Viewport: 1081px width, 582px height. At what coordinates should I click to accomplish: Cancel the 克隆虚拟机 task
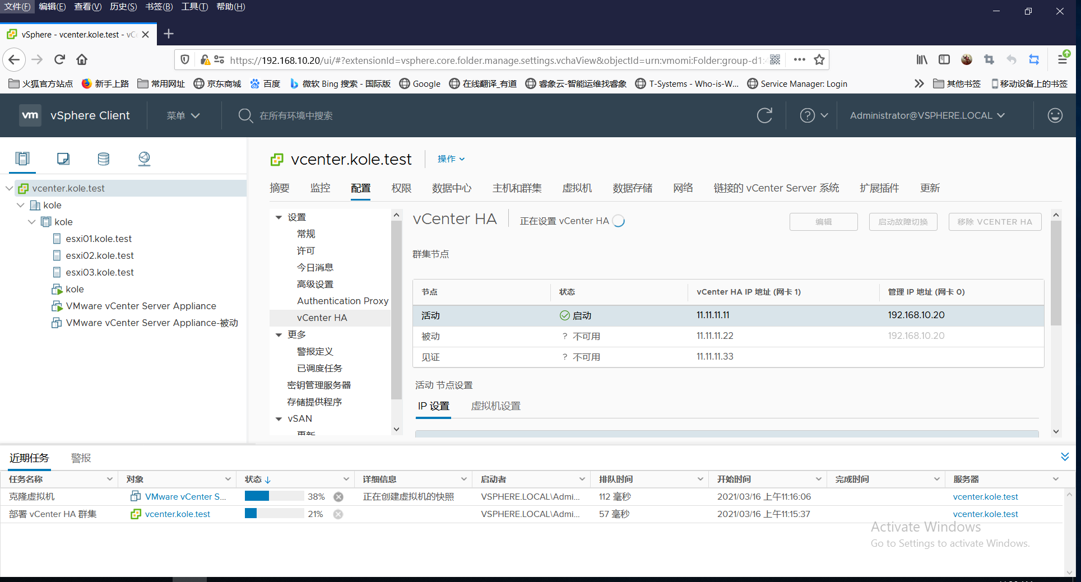338,496
